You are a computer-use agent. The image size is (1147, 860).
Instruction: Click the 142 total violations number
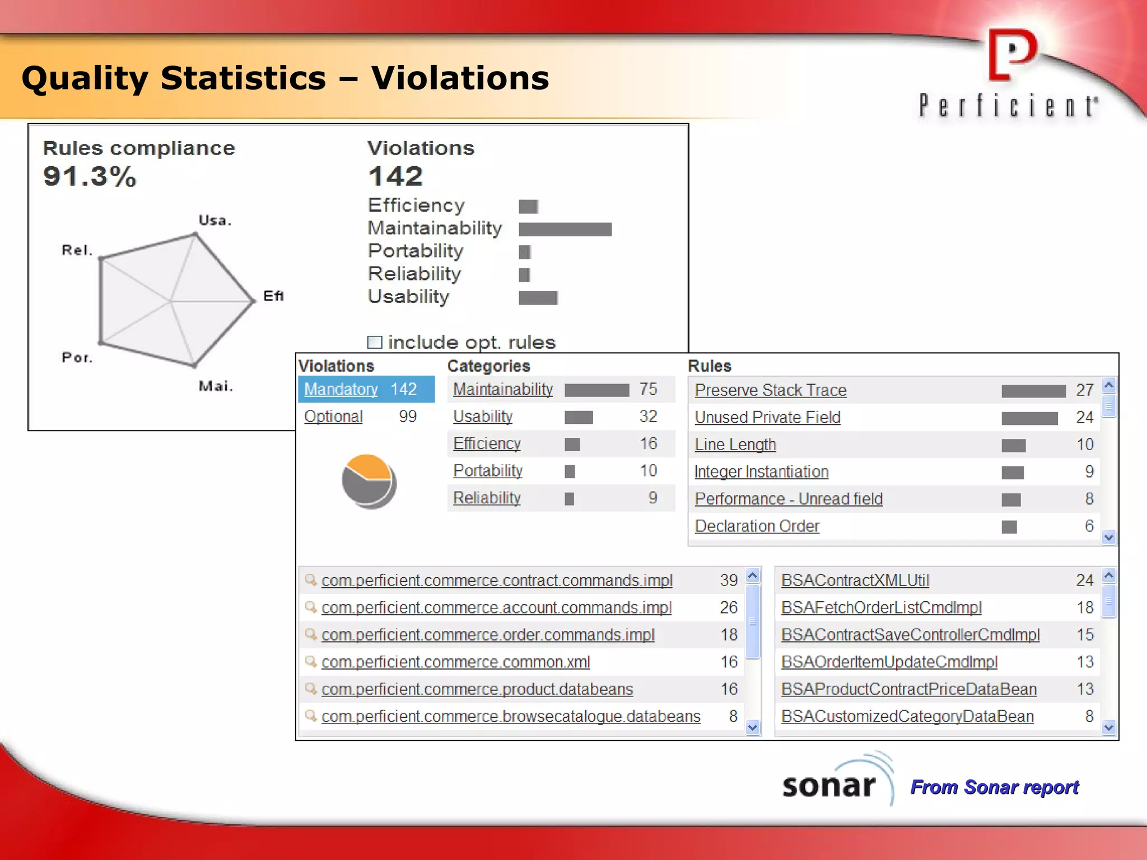[x=395, y=176]
